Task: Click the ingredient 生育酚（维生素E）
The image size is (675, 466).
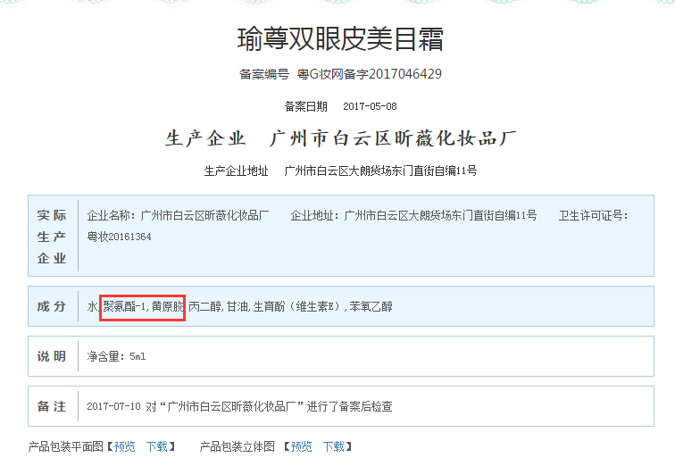Action: (299, 306)
